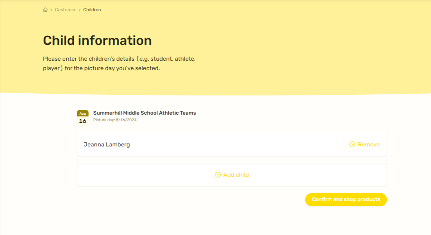Viewport: 431px width, 235px height.
Task: Click the circled X remove icon
Action: coord(352,144)
